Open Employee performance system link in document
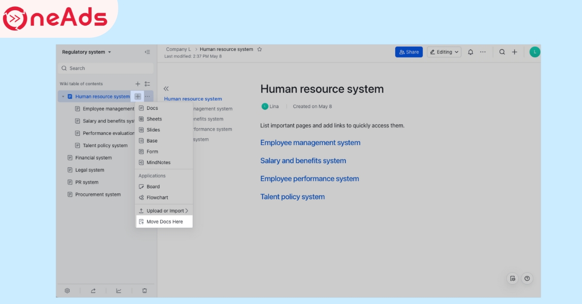Viewport: 582px width, 304px height. [x=309, y=179]
